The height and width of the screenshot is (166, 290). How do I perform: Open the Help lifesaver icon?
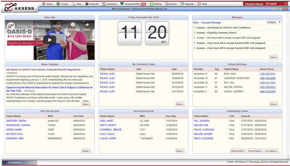point(199,4)
